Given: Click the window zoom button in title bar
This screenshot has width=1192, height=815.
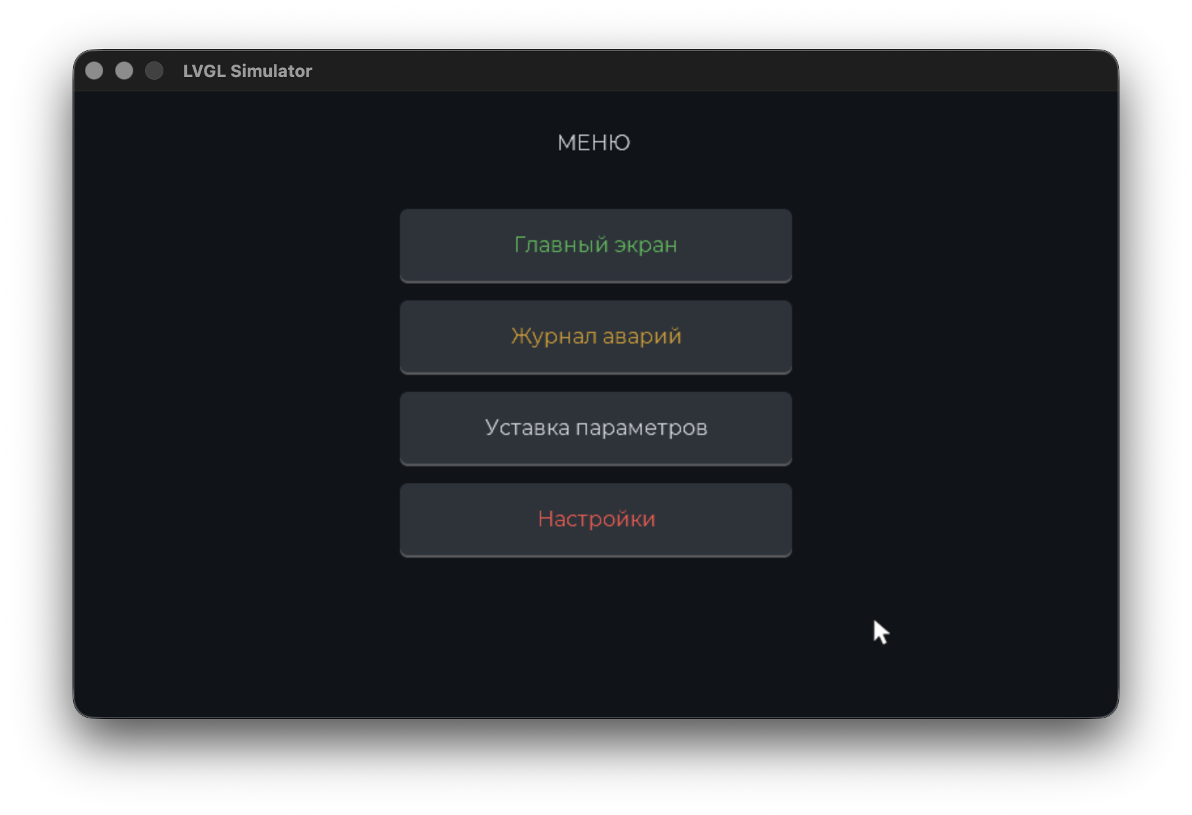Looking at the screenshot, I should (x=154, y=71).
